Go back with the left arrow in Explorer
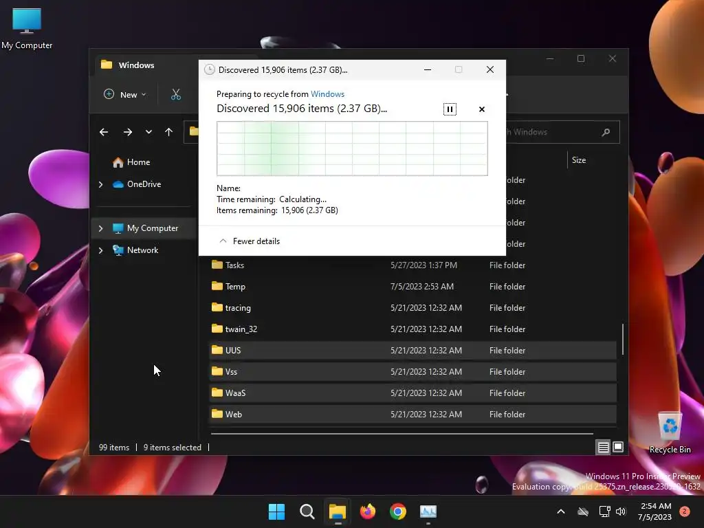 pyautogui.click(x=104, y=132)
